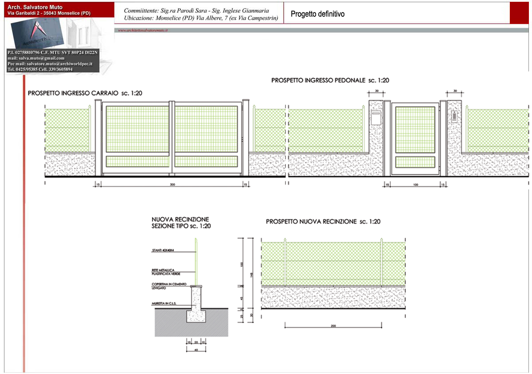Click the Committente client name line
This screenshot has height=374, width=532.
point(196,10)
